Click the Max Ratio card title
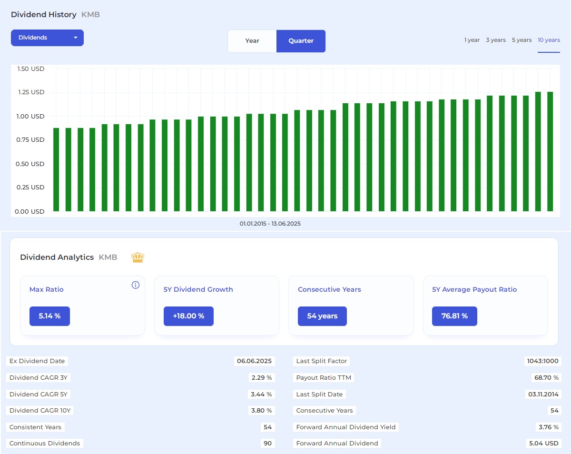This screenshot has height=454, width=571. coord(46,289)
